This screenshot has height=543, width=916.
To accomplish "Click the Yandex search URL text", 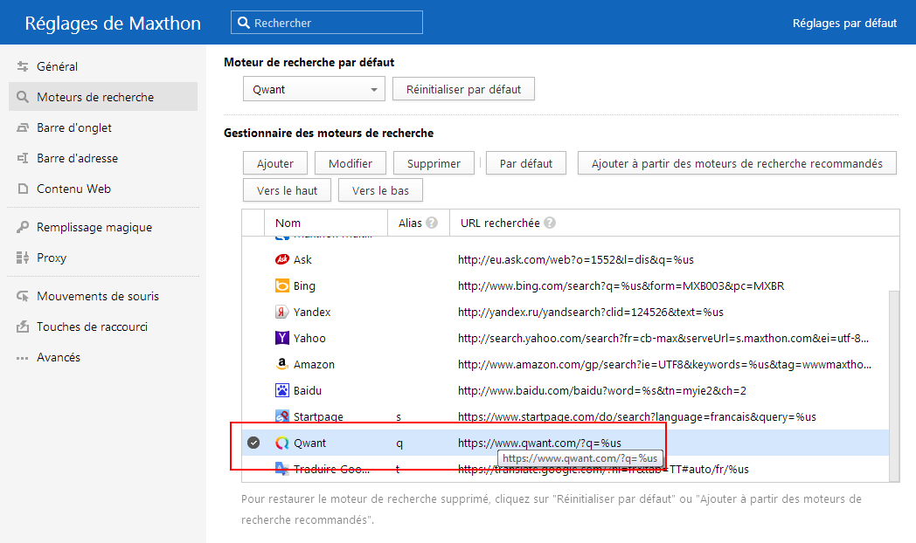I will (x=591, y=312).
